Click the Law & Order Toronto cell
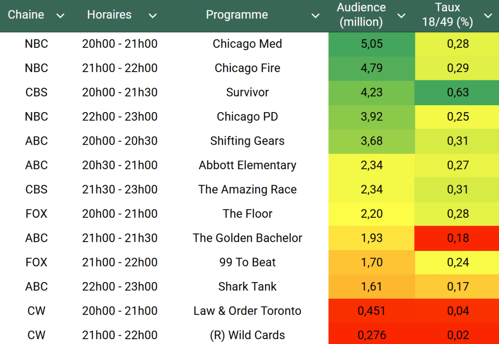499x344 pixels. (247, 311)
